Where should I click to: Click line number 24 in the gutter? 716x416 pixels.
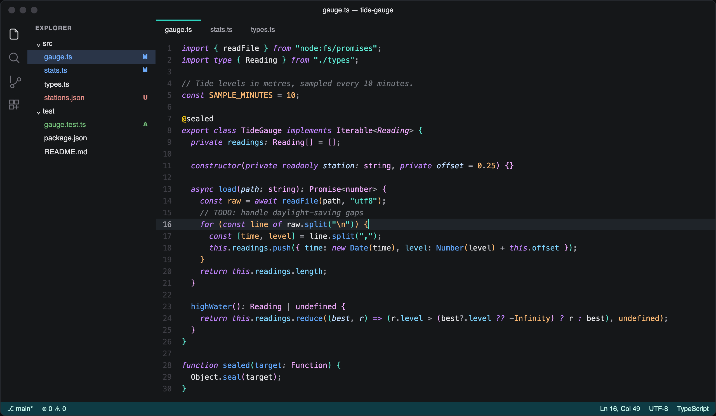pyautogui.click(x=167, y=318)
